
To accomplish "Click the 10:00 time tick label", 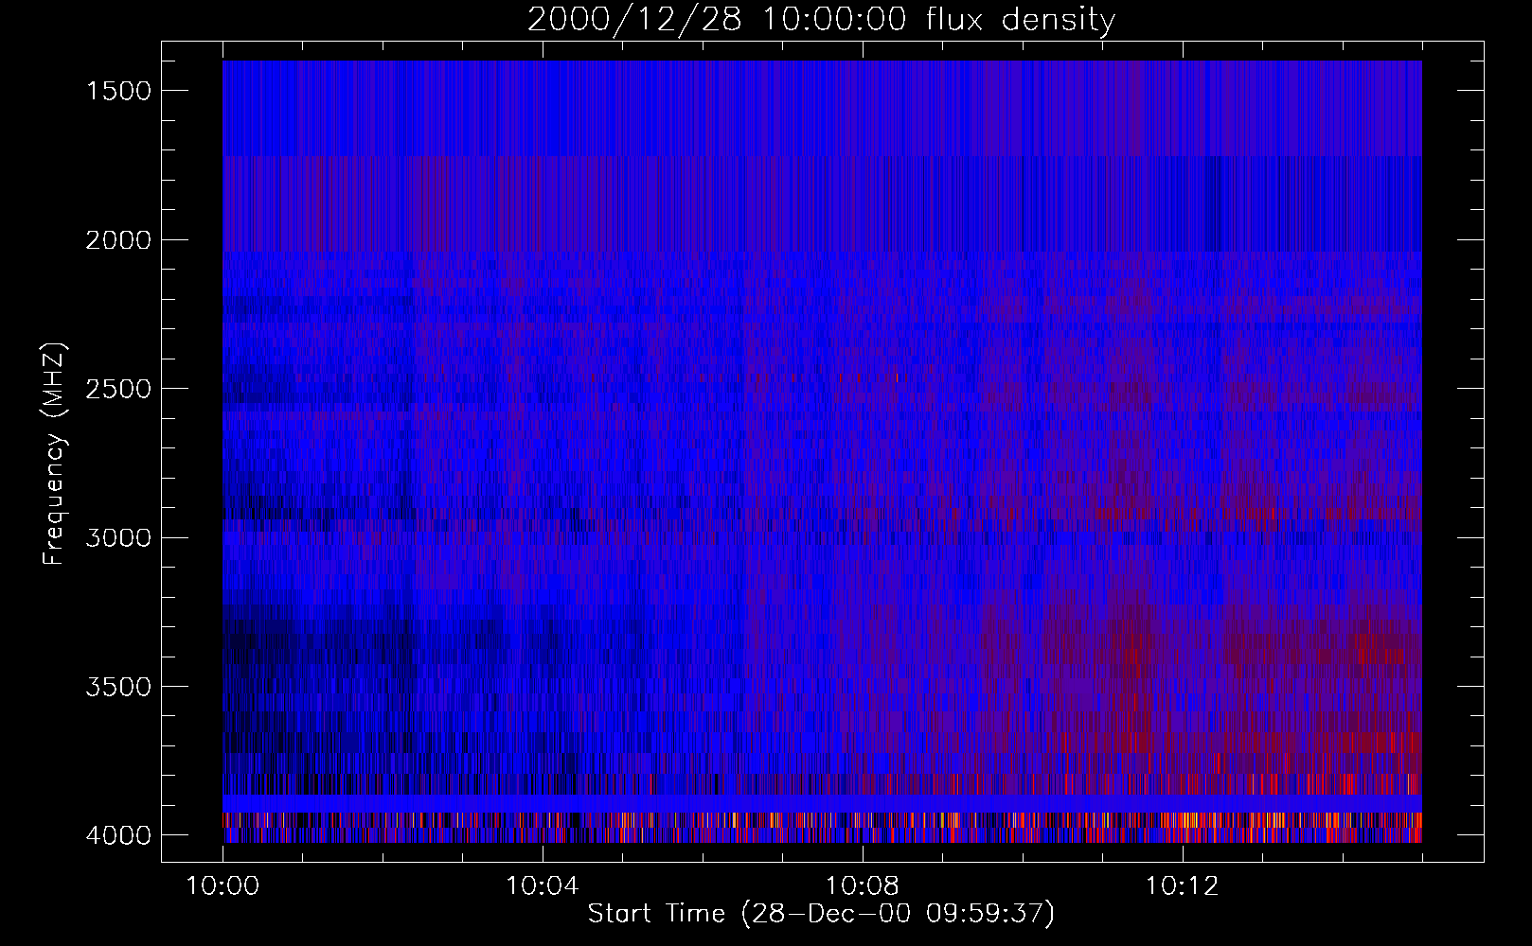I will (x=223, y=886).
